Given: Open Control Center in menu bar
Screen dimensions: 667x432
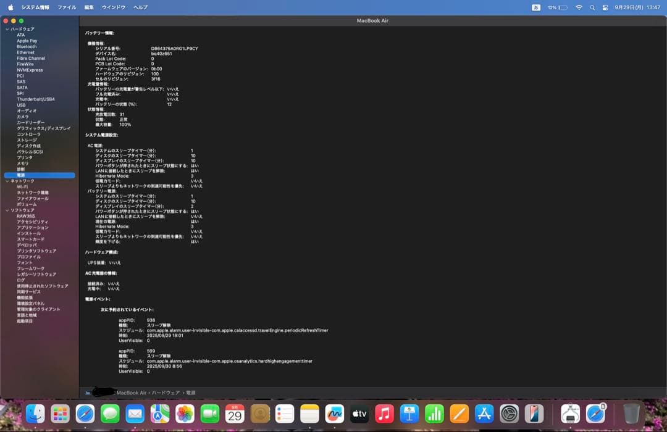Looking at the screenshot, I should [605, 7].
